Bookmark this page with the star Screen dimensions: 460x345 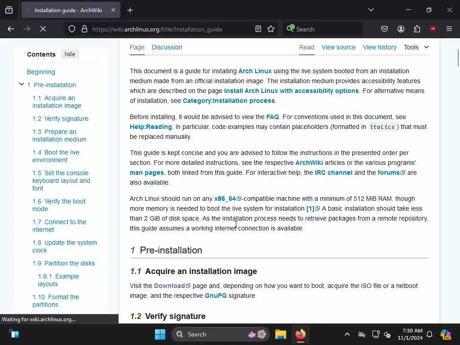[271, 29]
